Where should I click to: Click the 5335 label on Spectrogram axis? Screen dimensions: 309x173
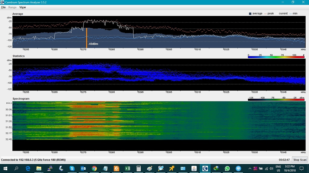click(x=255, y=152)
